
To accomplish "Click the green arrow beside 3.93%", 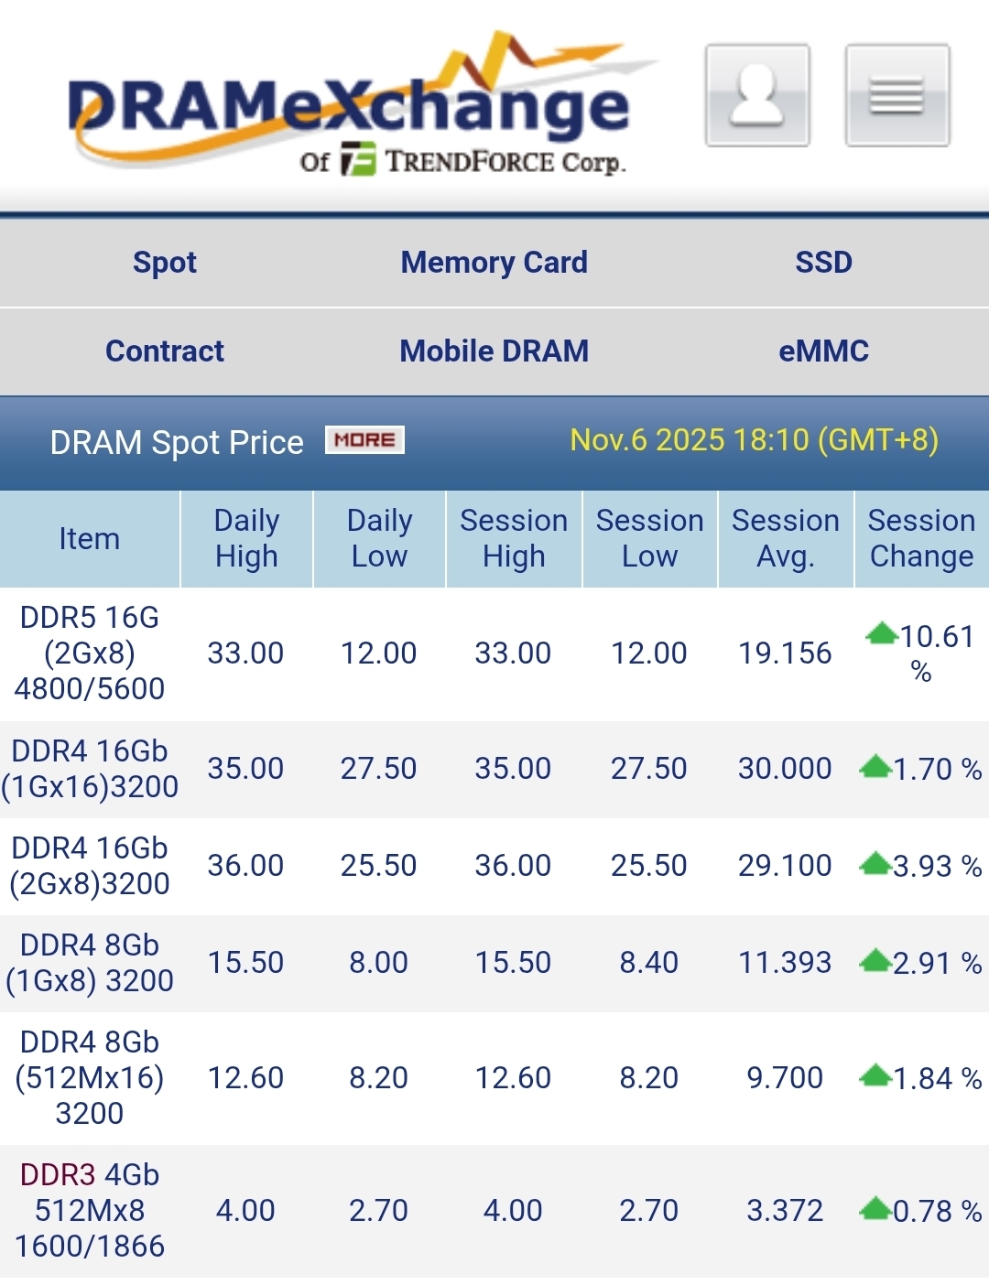I will (x=875, y=863).
